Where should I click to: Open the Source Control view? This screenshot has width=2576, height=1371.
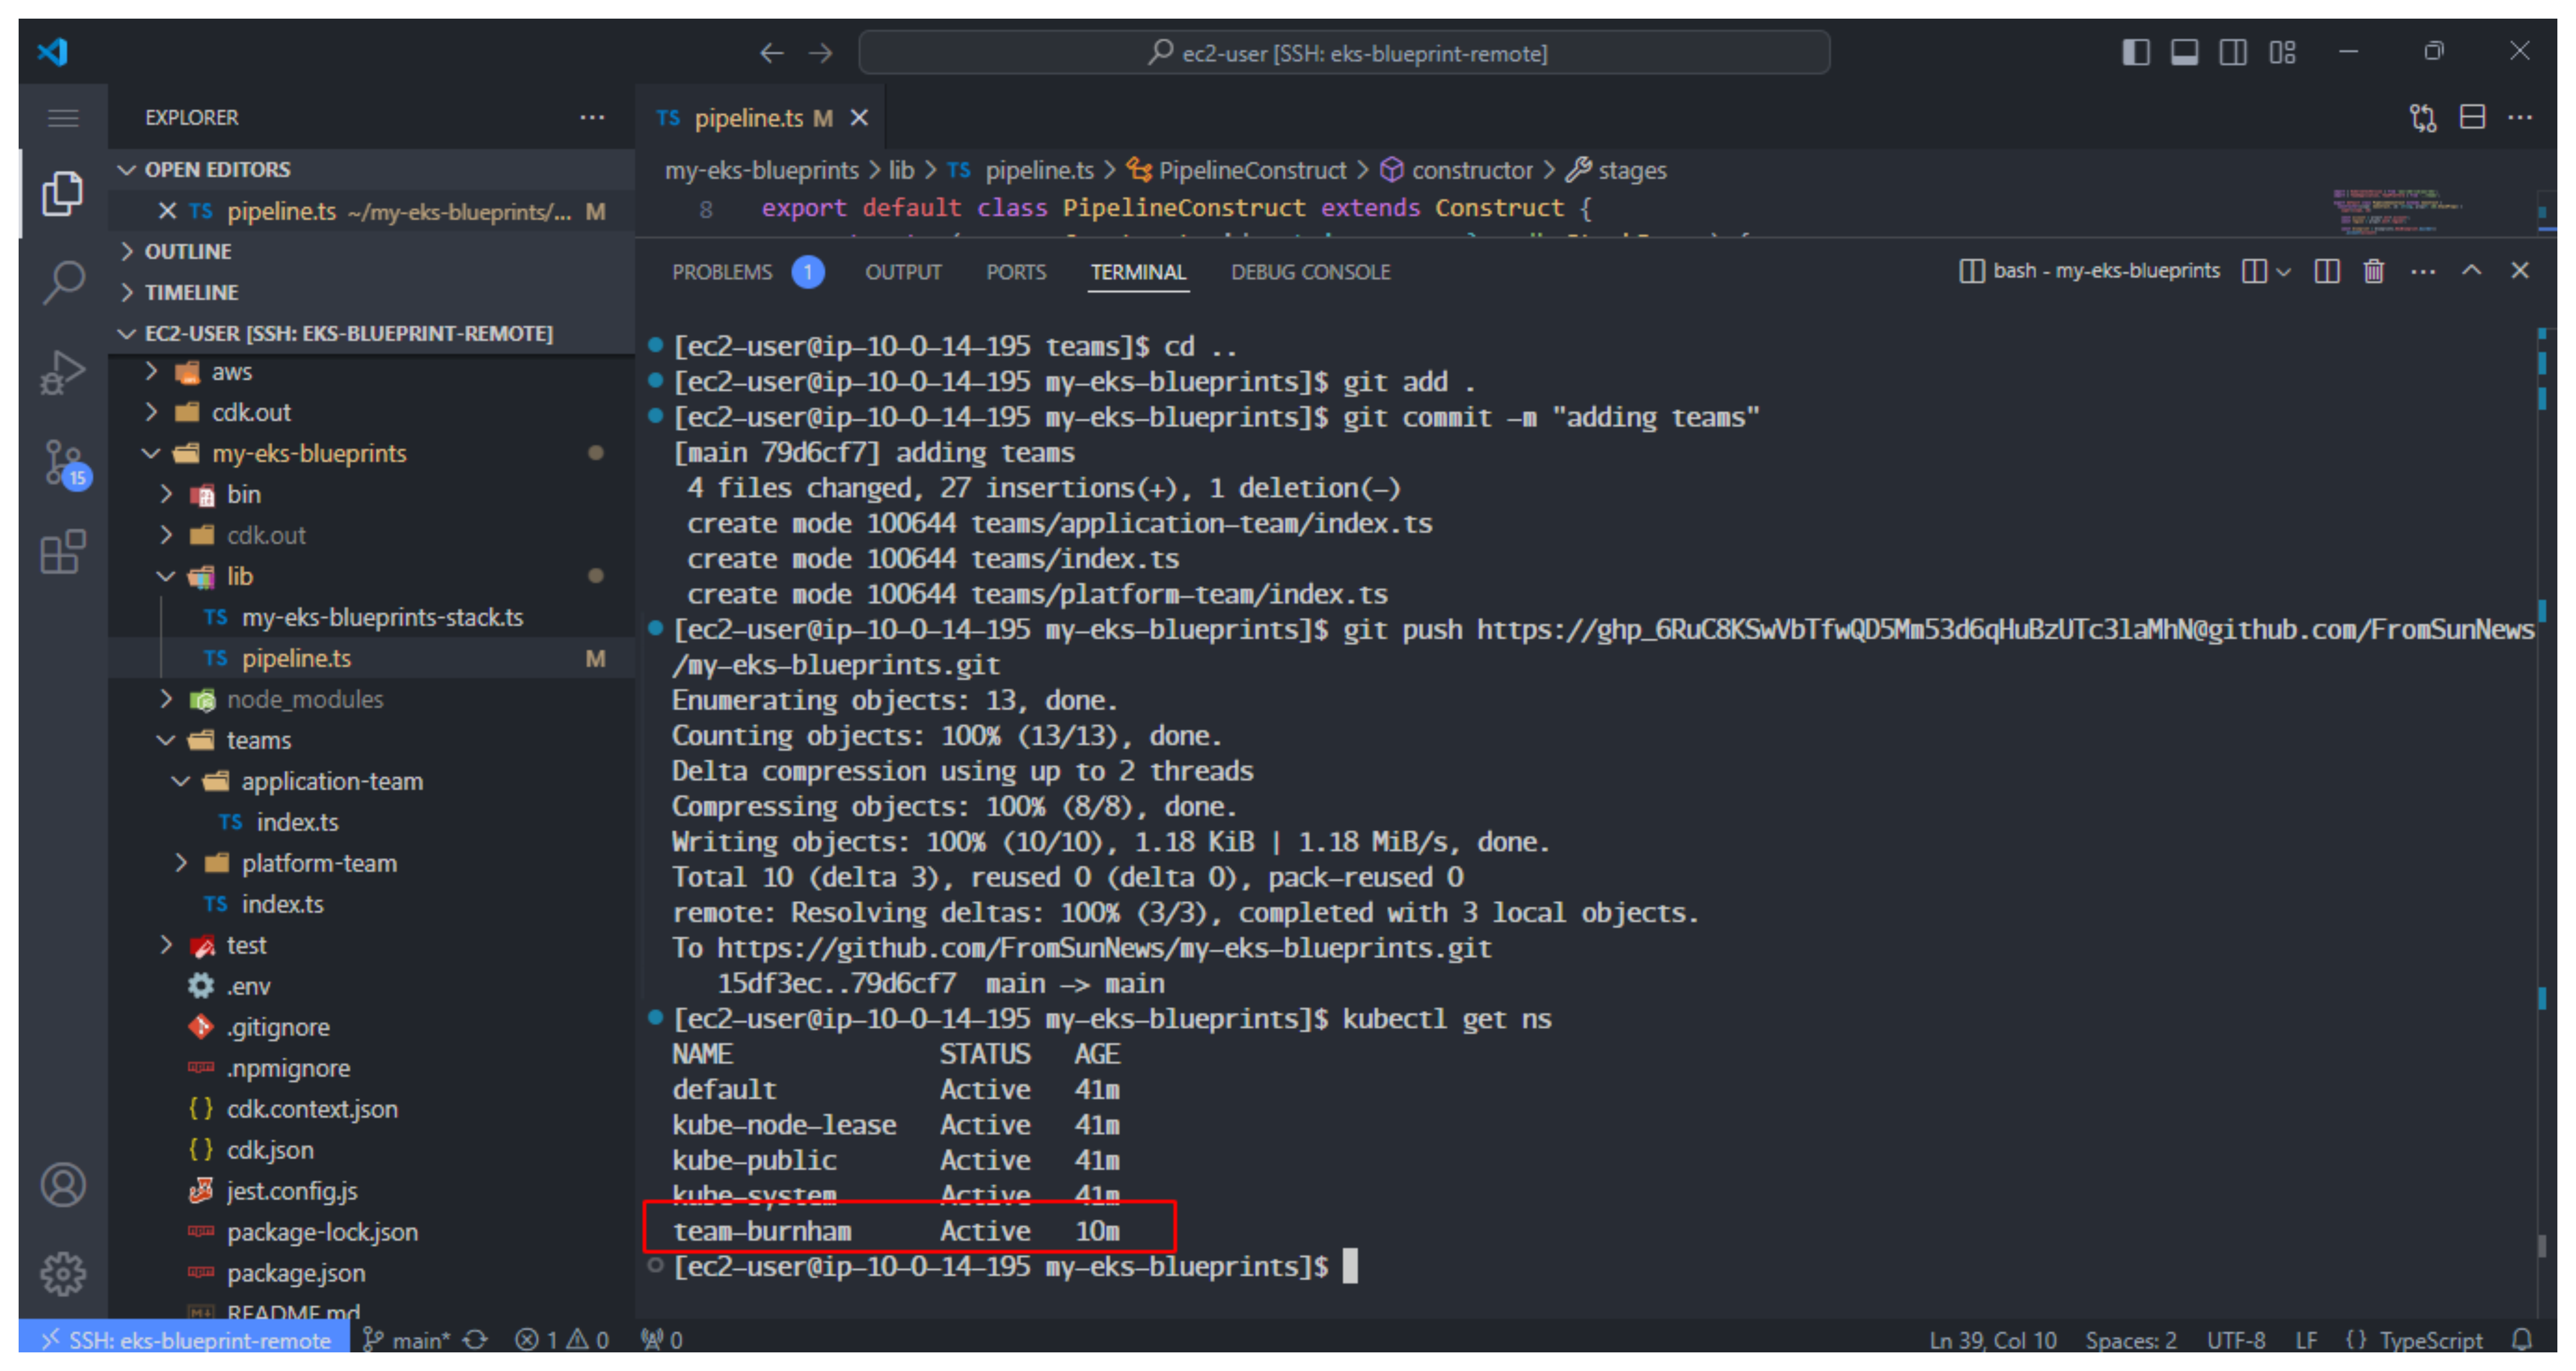click(62, 463)
